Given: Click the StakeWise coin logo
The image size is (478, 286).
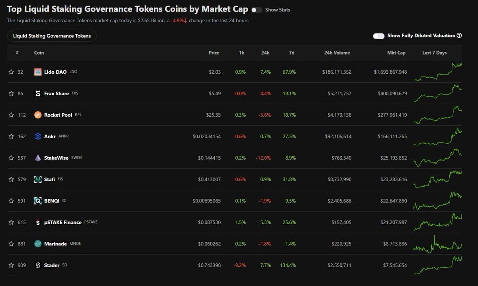Looking at the screenshot, I should (x=38, y=158).
